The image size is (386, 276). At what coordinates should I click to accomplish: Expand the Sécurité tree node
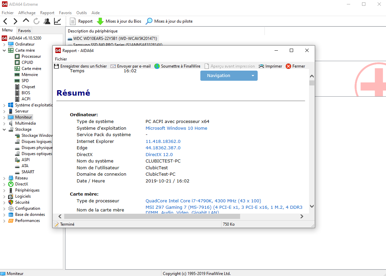coord(4,203)
